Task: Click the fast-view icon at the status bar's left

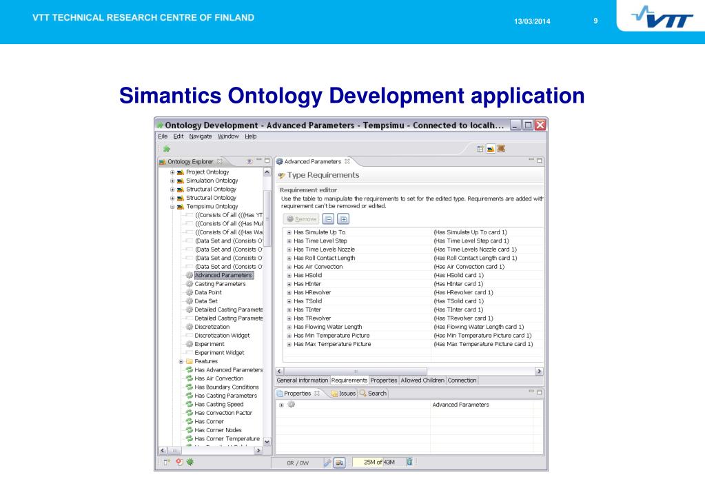Action: coord(166,462)
